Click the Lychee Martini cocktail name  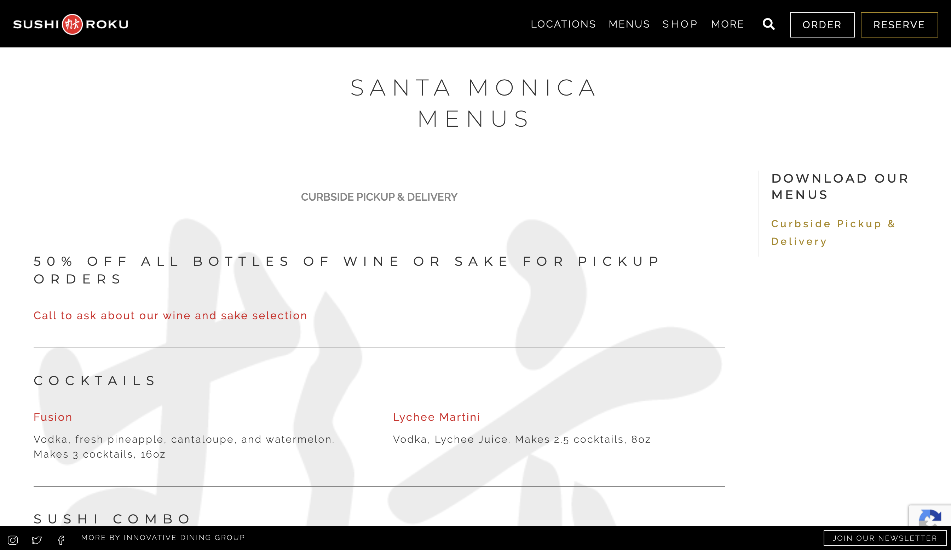436,417
